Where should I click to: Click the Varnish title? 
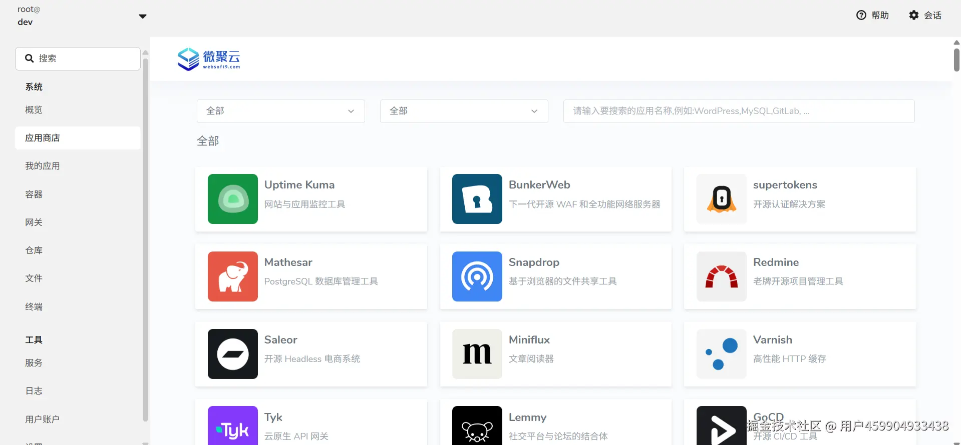point(773,339)
